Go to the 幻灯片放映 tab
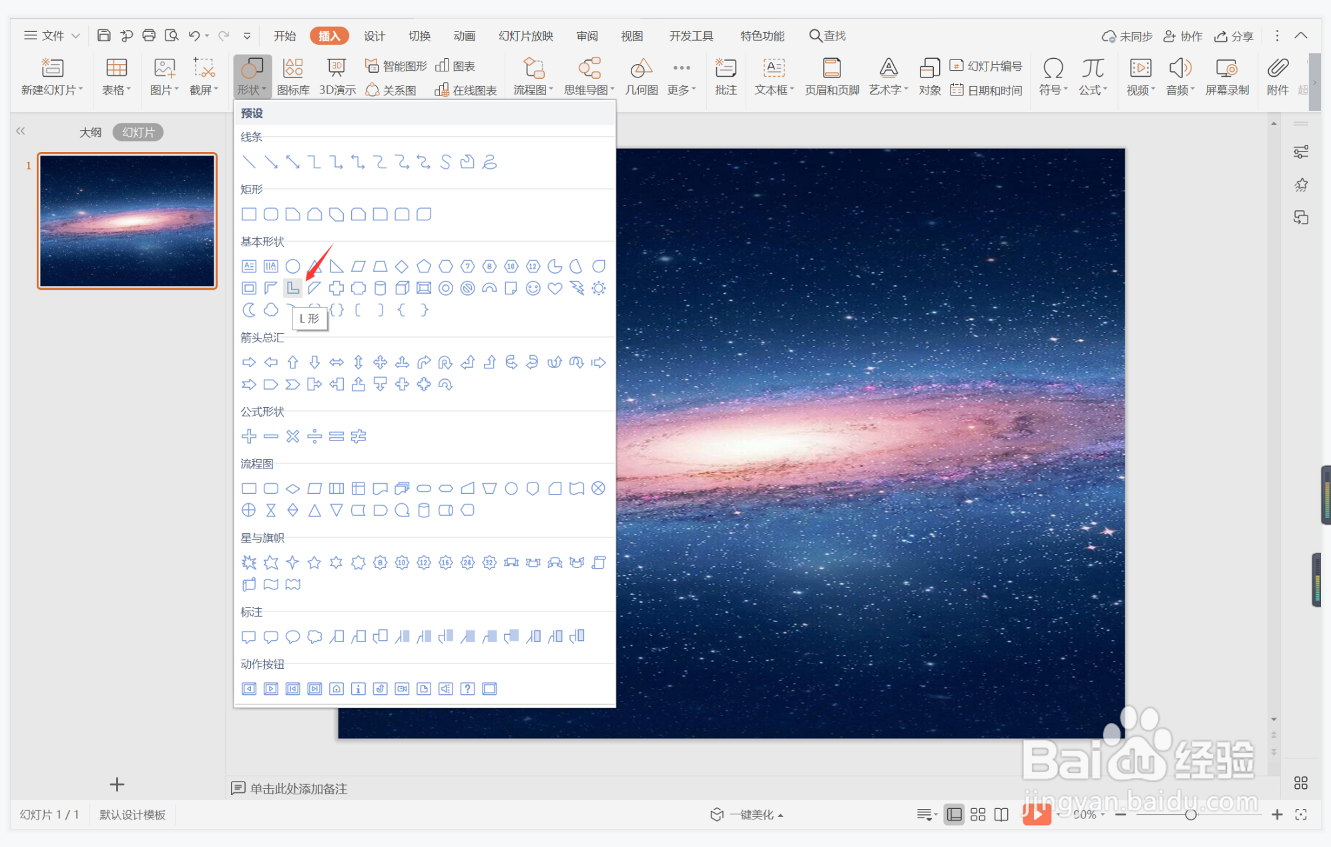1331x847 pixels. [x=526, y=36]
